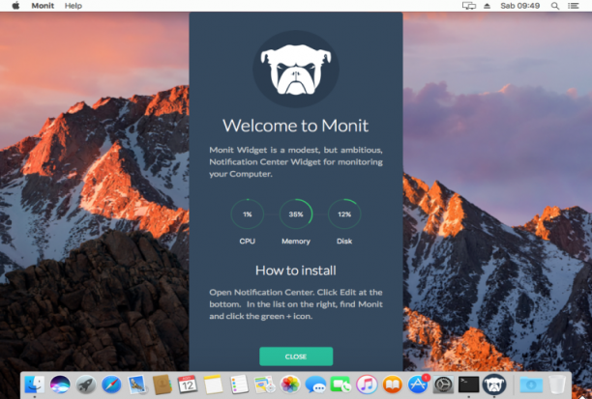Viewport: 592px width, 399px height.
Task: Open Terminal from the dock
Action: pyautogui.click(x=468, y=385)
